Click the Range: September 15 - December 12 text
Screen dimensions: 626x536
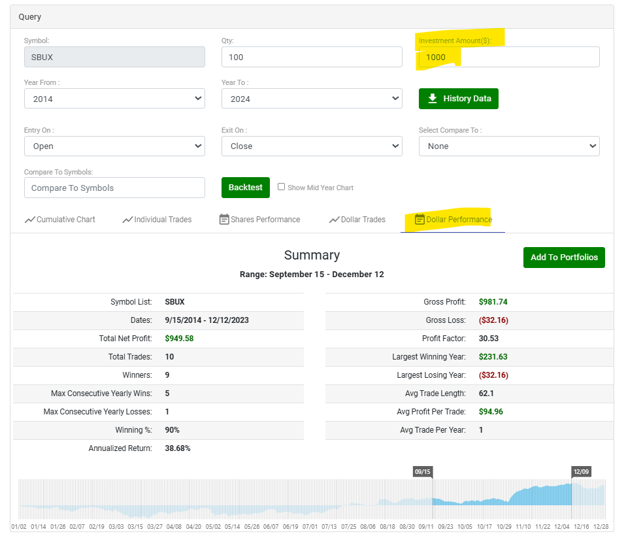(312, 275)
